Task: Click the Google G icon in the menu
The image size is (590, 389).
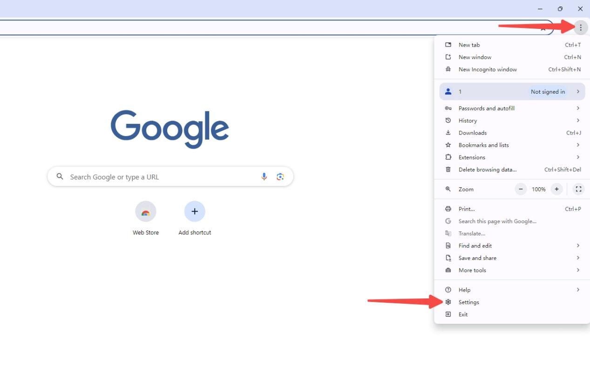Action: [x=448, y=221]
